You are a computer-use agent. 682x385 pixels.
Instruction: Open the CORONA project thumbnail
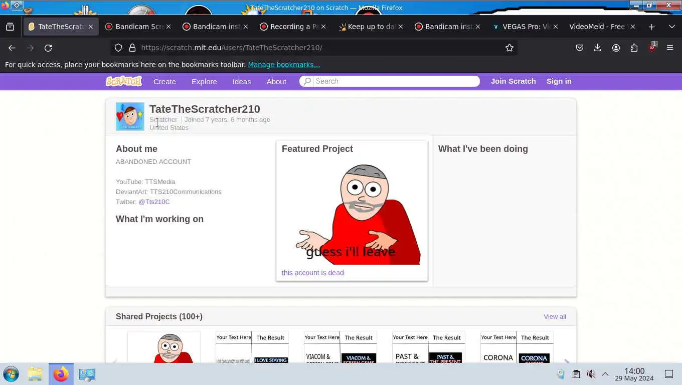click(517, 347)
